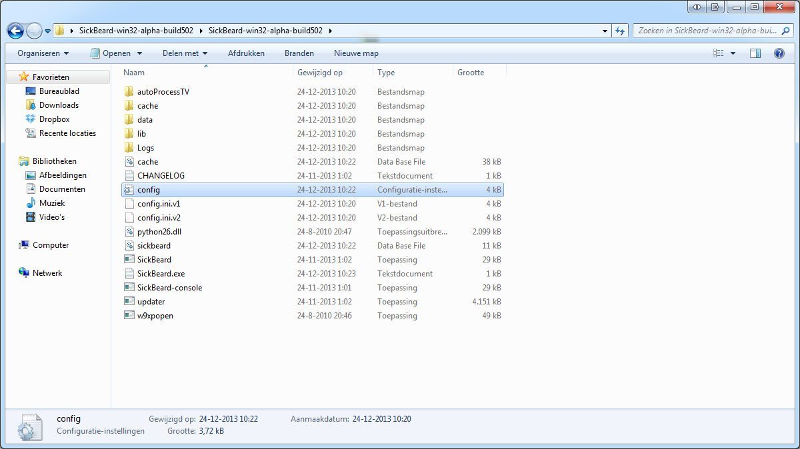Click the Nieuwe map button

tap(356, 53)
